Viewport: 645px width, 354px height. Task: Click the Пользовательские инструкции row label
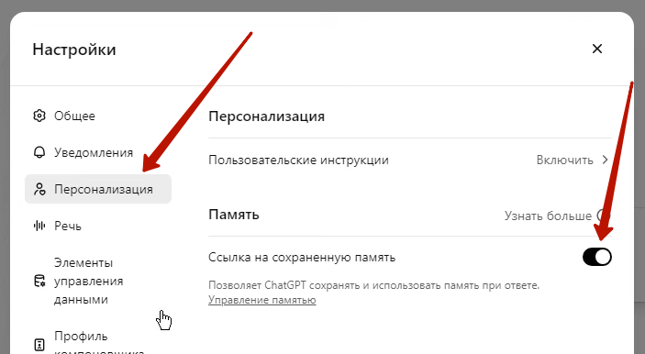point(298,160)
